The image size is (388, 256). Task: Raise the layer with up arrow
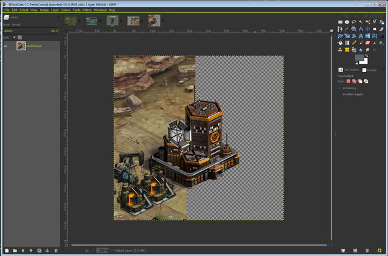[x=23, y=251]
